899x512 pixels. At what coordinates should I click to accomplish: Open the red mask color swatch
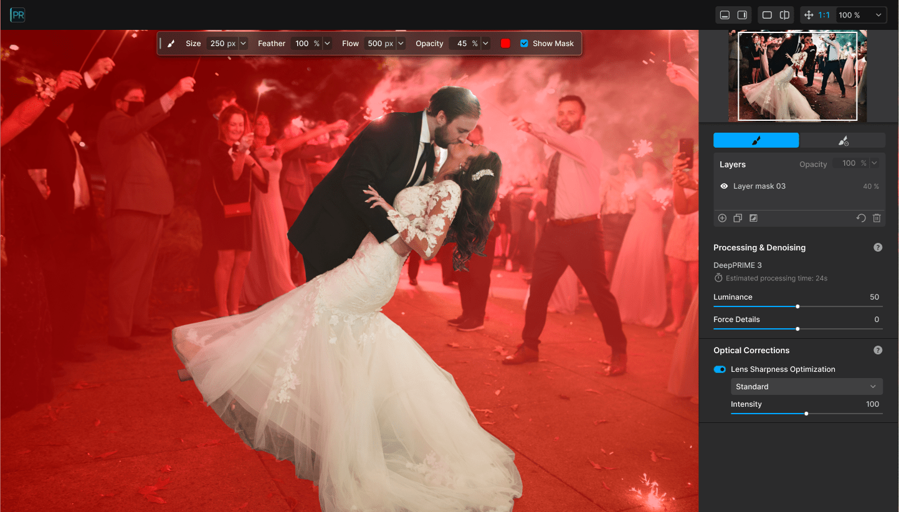click(505, 44)
